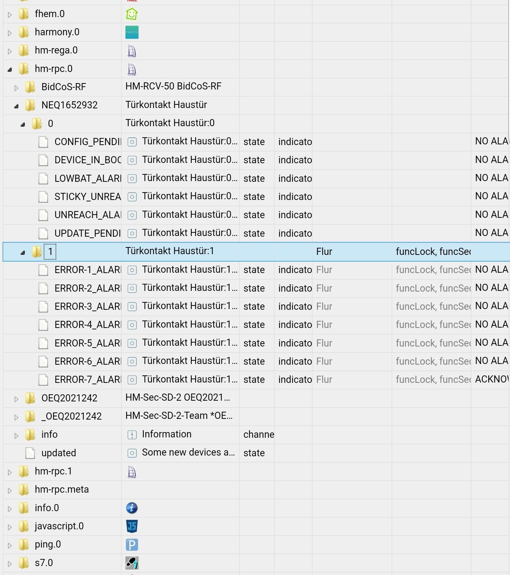Expand the harmony.0 tree node
The width and height of the screenshot is (510, 575).
pyautogui.click(x=10, y=33)
